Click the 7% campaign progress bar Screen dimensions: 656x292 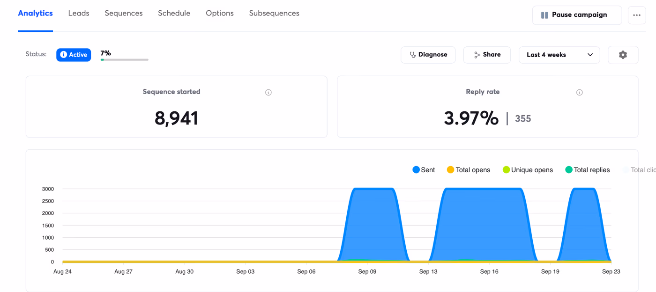[125, 59]
